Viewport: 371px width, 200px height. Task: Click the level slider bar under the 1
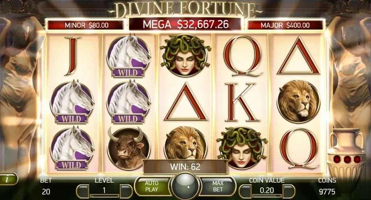[x=104, y=196]
